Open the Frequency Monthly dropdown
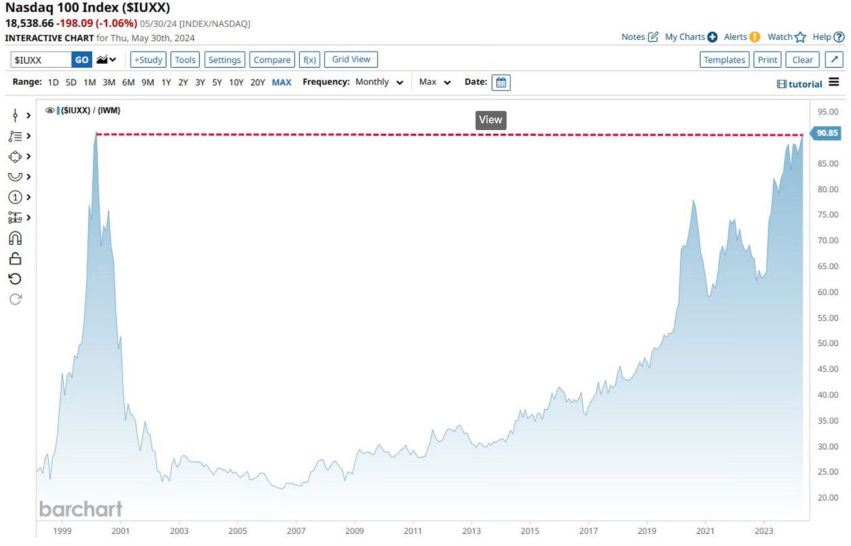This screenshot has height=546, width=851. (379, 82)
